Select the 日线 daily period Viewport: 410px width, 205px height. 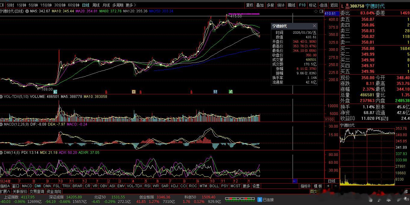click(x=86, y=5)
